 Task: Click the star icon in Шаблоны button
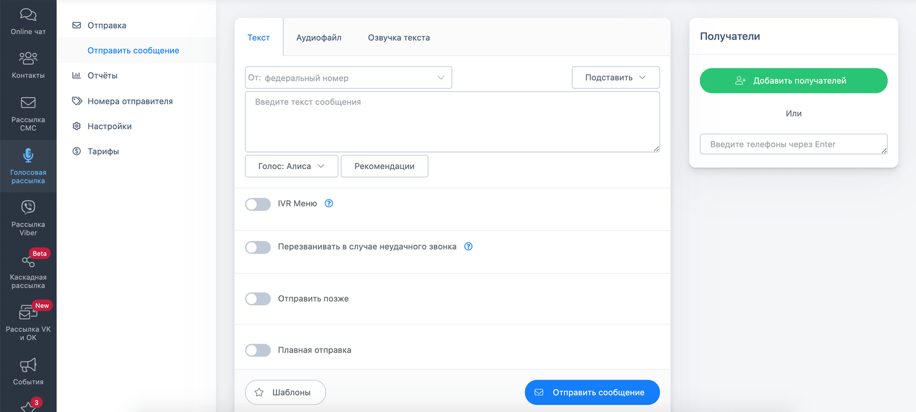(x=259, y=392)
